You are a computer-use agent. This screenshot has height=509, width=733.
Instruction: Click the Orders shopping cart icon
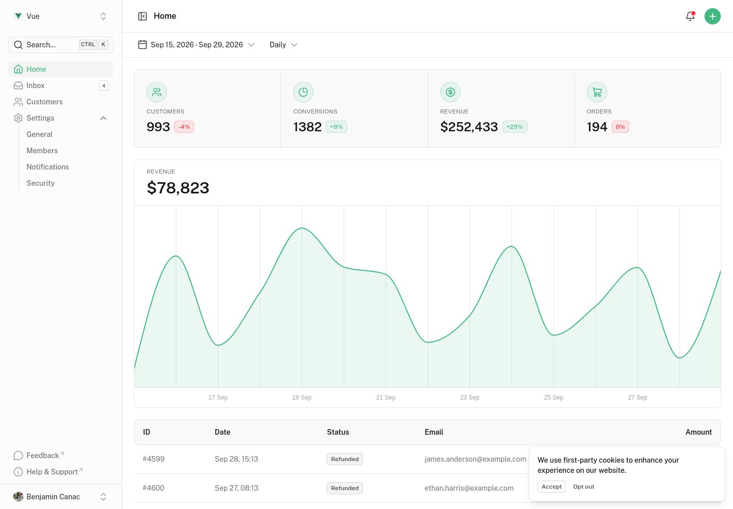coord(597,92)
